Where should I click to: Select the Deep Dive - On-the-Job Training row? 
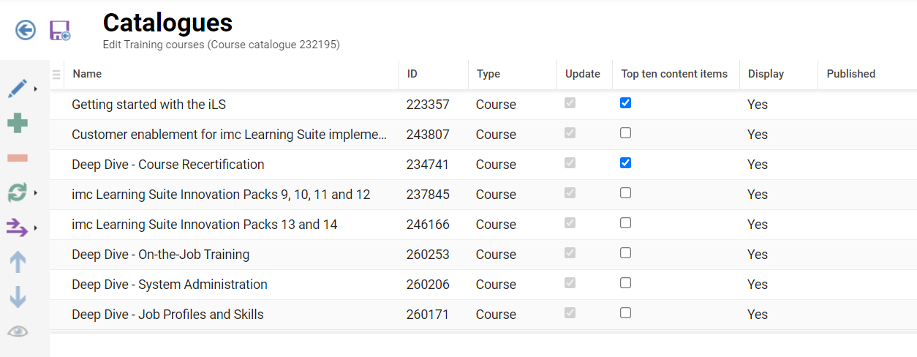160,255
